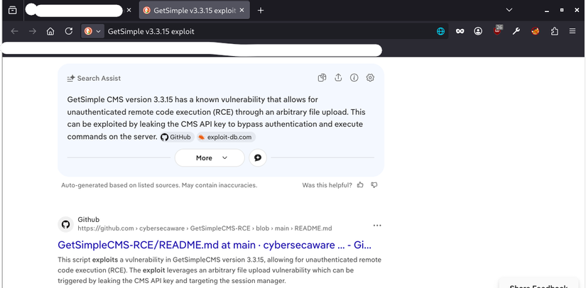Close the first redacted browser tab
The width and height of the screenshot is (586, 288).
(x=129, y=10)
